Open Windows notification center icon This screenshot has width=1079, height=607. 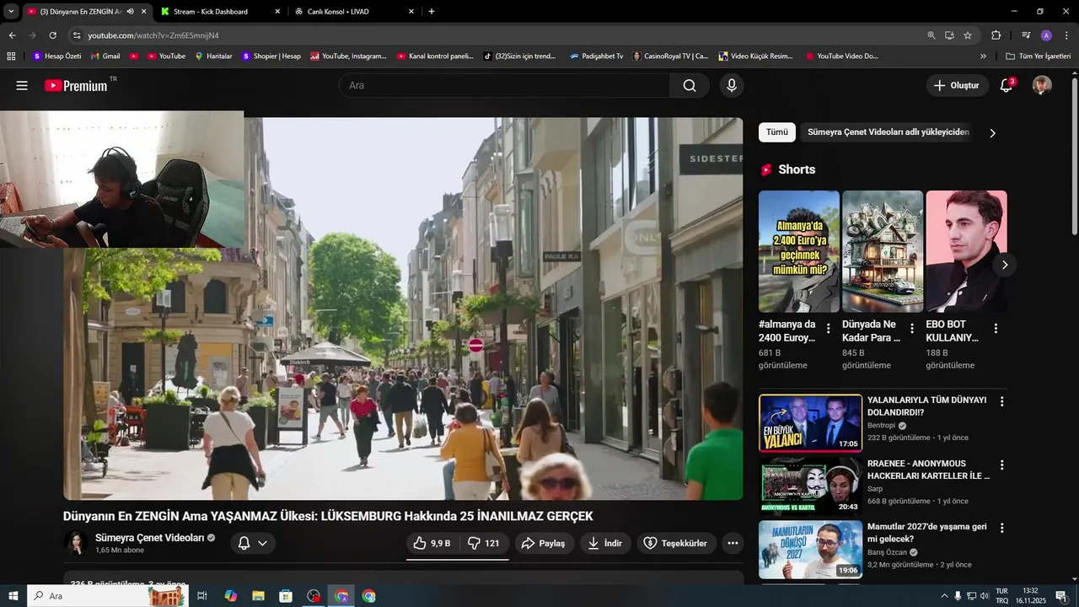1061,596
